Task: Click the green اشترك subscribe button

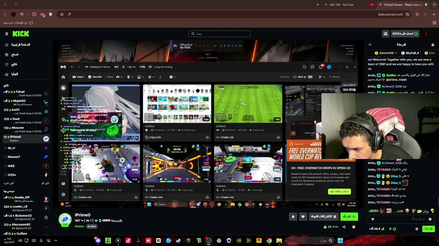Action: point(349,217)
